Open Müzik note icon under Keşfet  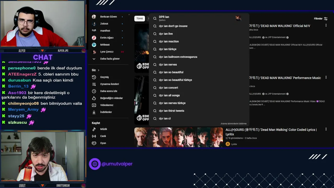(x=94, y=129)
